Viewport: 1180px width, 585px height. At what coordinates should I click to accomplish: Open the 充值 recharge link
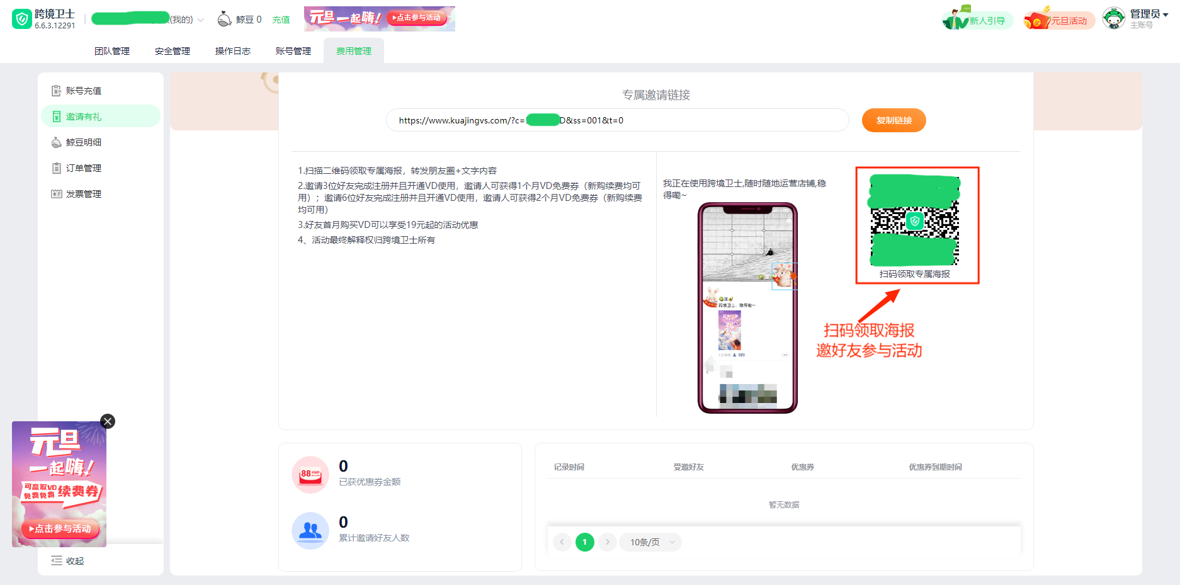pyautogui.click(x=281, y=20)
